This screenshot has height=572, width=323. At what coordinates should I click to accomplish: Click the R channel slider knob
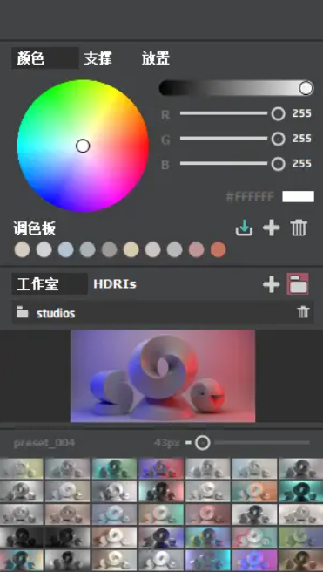pos(279,113)
